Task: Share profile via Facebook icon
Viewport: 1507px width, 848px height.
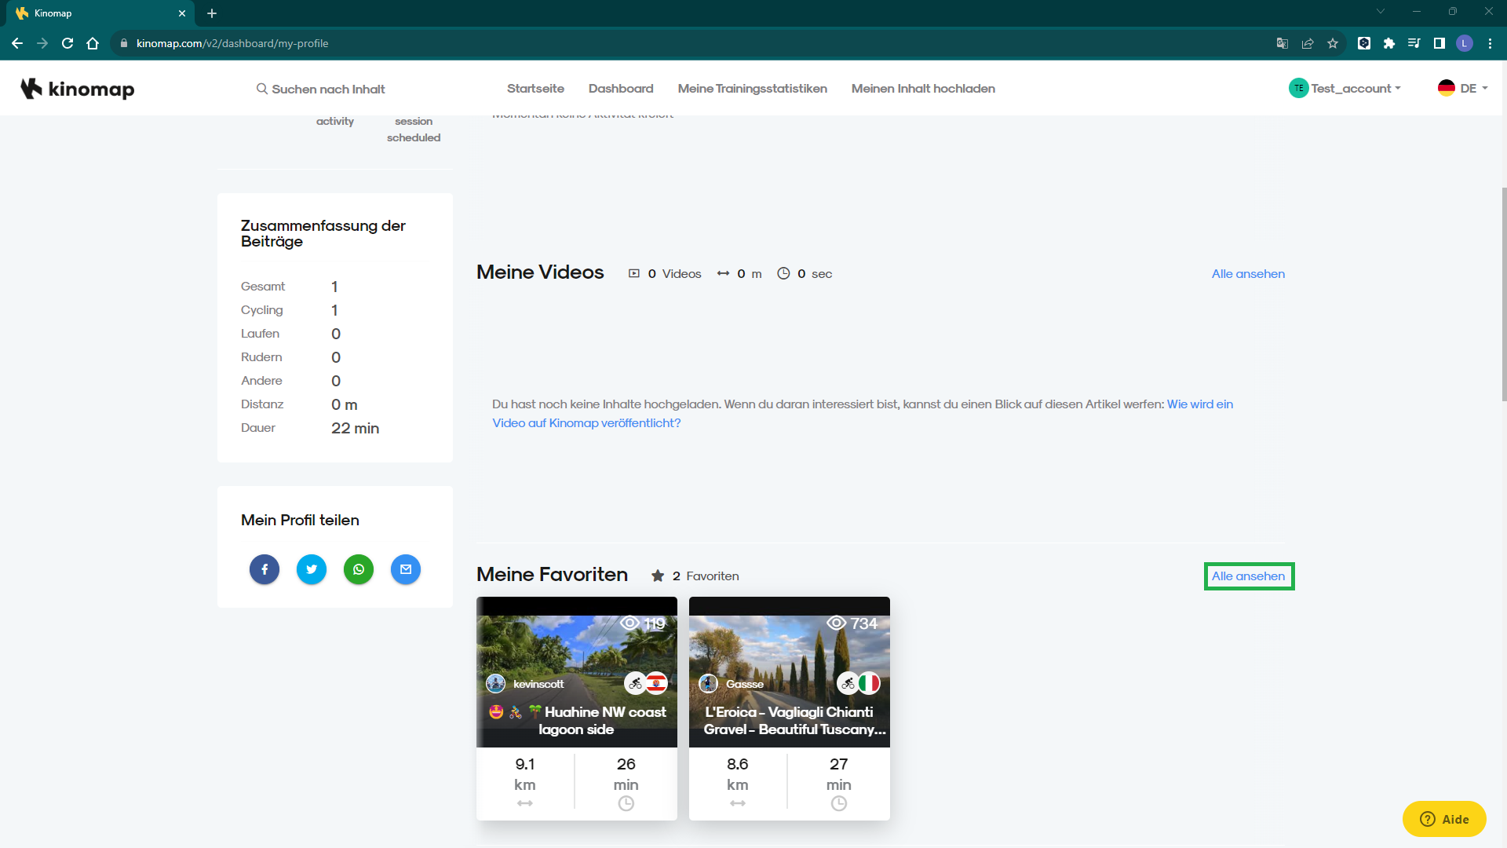Action: point(265,569)
